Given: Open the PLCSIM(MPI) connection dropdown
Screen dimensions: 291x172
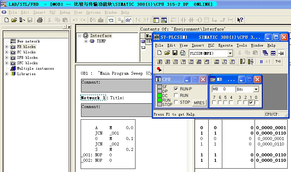Looking at the screenshot, I should coord(230,53).
